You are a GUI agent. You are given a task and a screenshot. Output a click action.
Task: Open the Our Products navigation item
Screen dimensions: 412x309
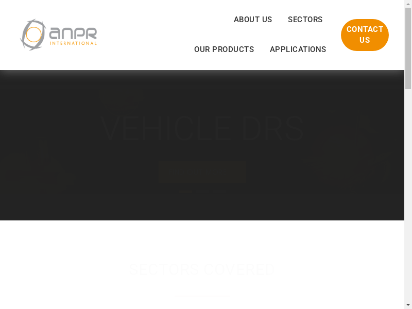click(224, 49)
